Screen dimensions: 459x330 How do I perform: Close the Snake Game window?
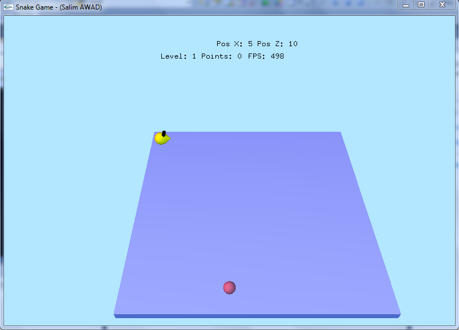coord(442,5)
